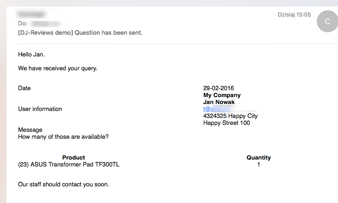Click the Happy Street 100 address line
This screenshot has height=203, width=338.
click(x=226, y=123)
